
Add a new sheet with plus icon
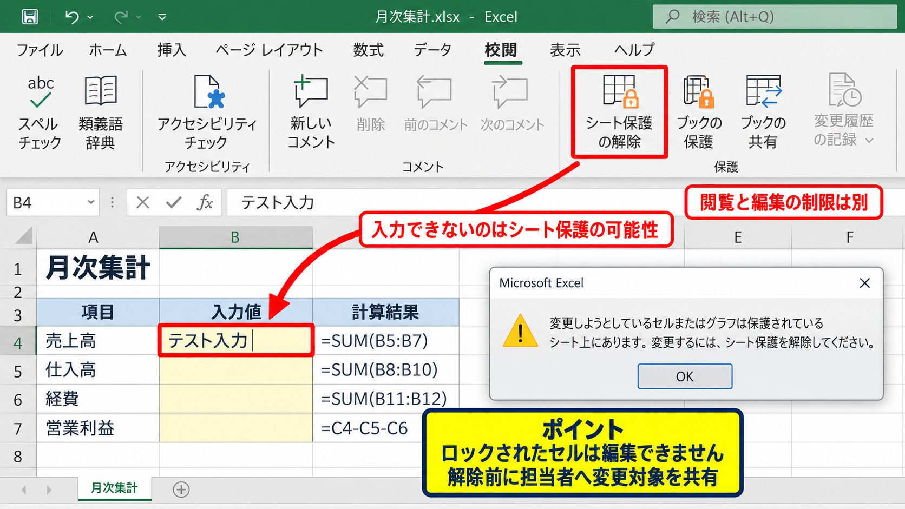(181, 490)
